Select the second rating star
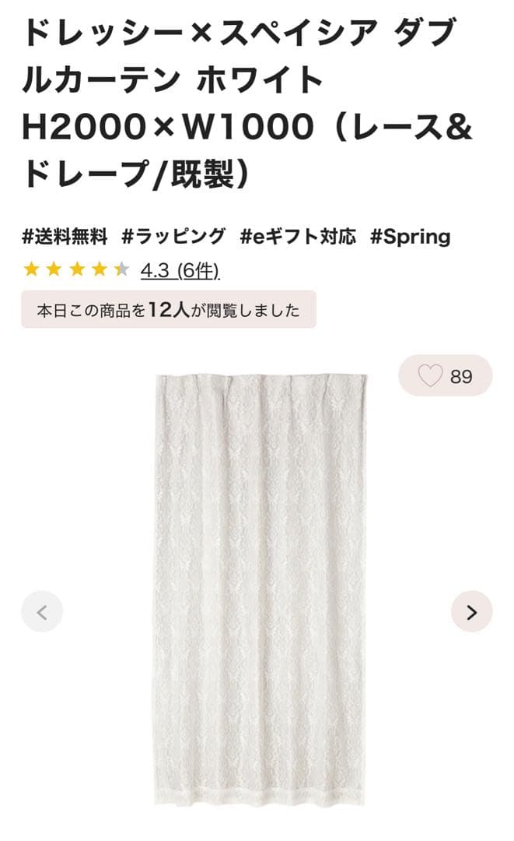The image size is (514, 841). 54,269
